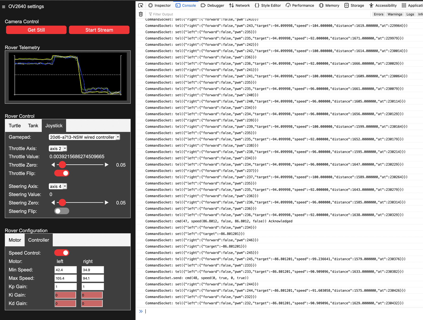Click the Throttle Zero slider handle

[62, 165]
